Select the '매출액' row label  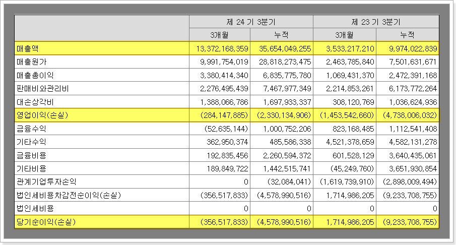[x=27, y=48]
